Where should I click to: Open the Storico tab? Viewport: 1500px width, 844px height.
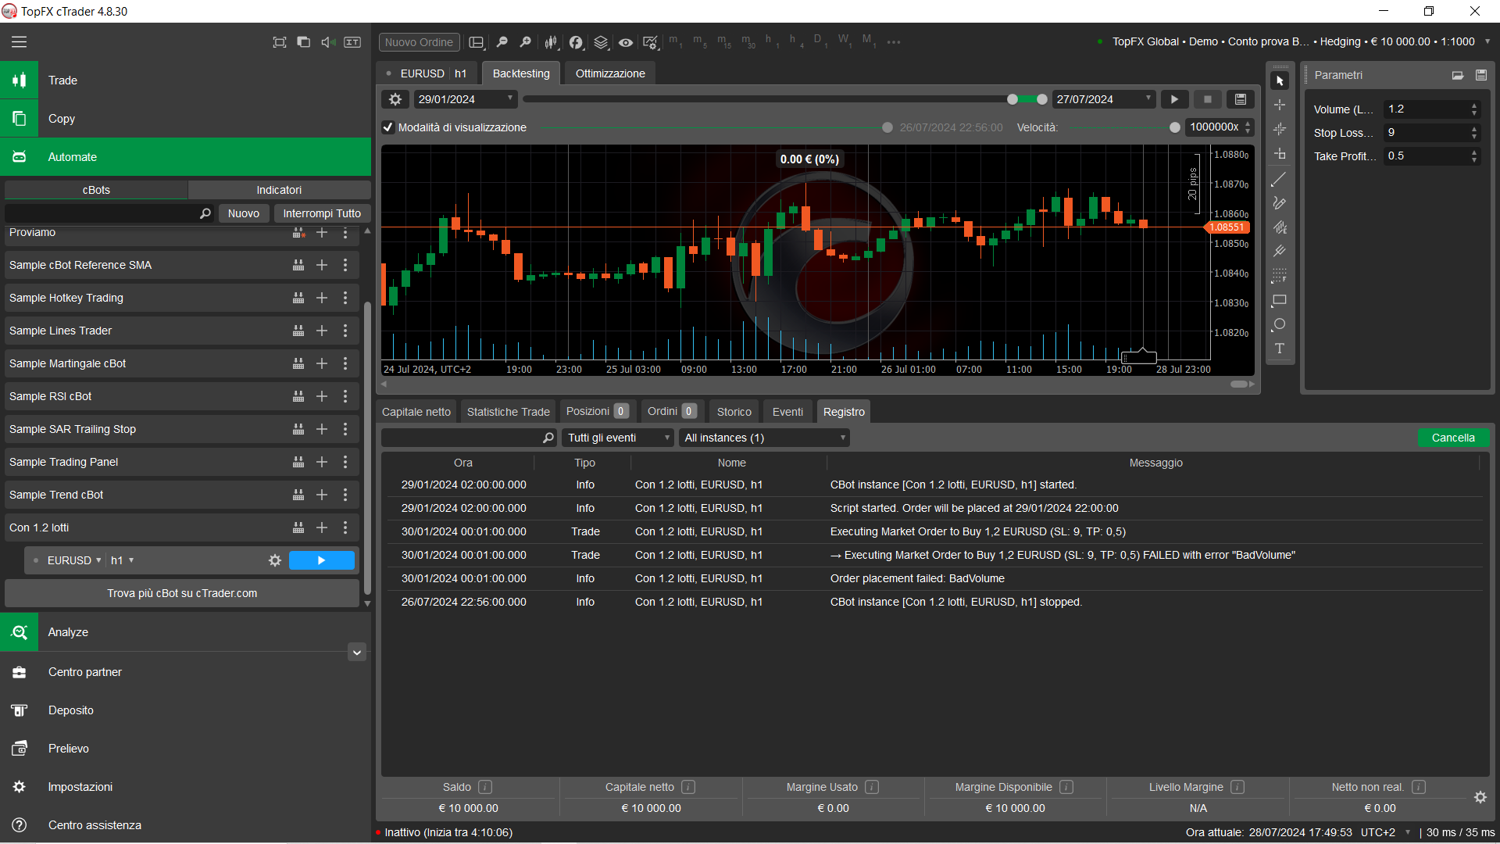point(734,412)
